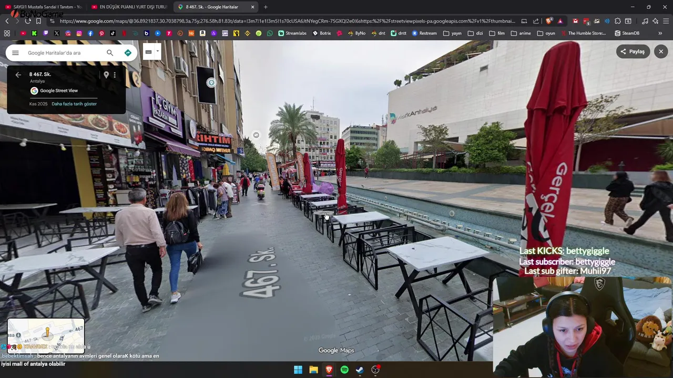Viewport: 673px width, 378px height.
Task: Expand the yayın bookmarks folder
Action: [452, 33]
